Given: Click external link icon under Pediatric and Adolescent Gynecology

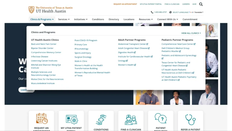Looking at the screenshot, I should (x=163, y=58).
